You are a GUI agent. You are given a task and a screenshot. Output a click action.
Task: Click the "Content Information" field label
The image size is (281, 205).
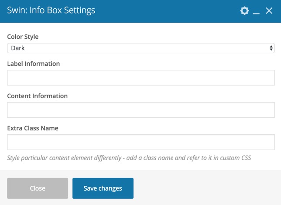[38, 96]
